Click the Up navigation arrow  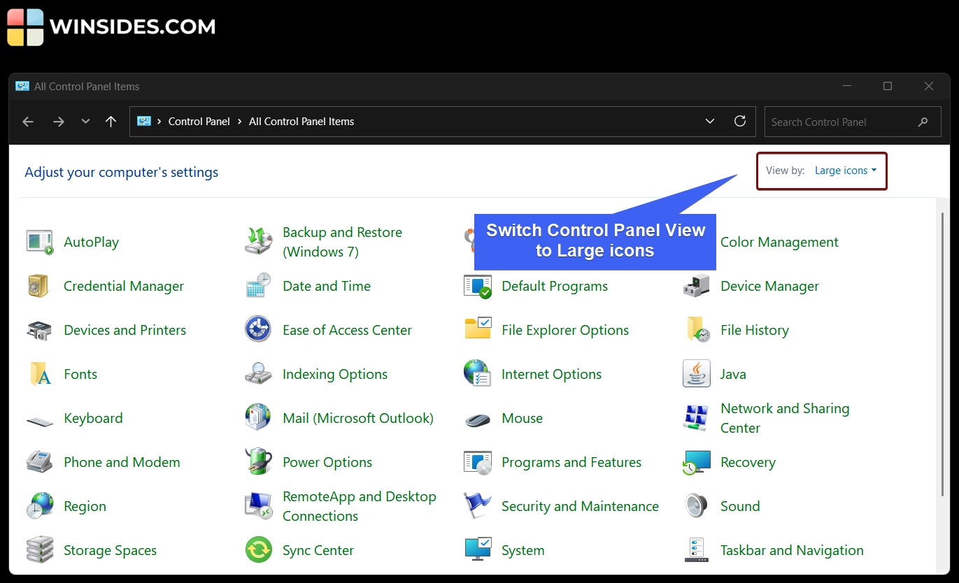111,121
